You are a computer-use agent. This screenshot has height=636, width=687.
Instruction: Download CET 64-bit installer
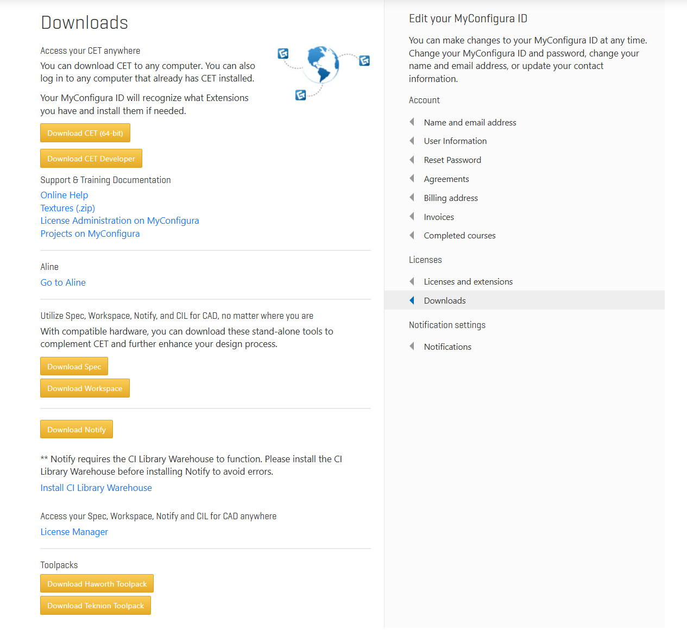[85, 133]
